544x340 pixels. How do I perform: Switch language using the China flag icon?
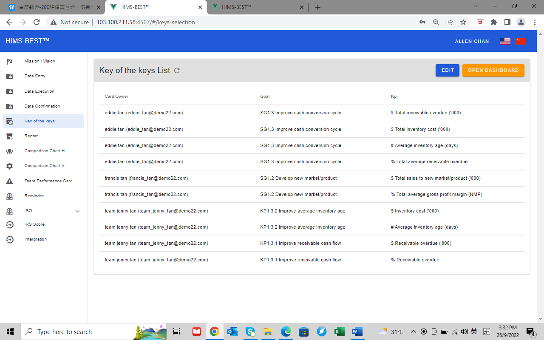click(x=521, y=41)
